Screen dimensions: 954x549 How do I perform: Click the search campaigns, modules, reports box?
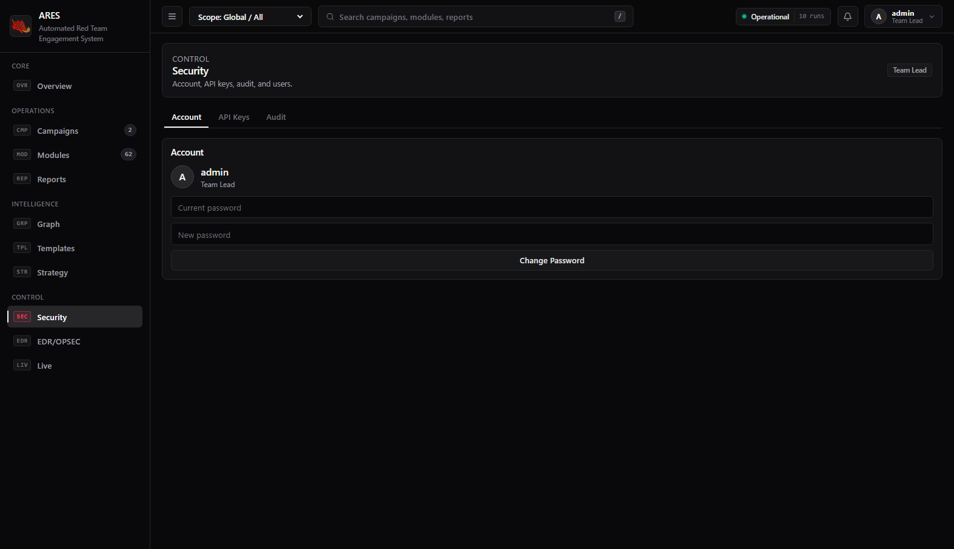pos(476,16)
